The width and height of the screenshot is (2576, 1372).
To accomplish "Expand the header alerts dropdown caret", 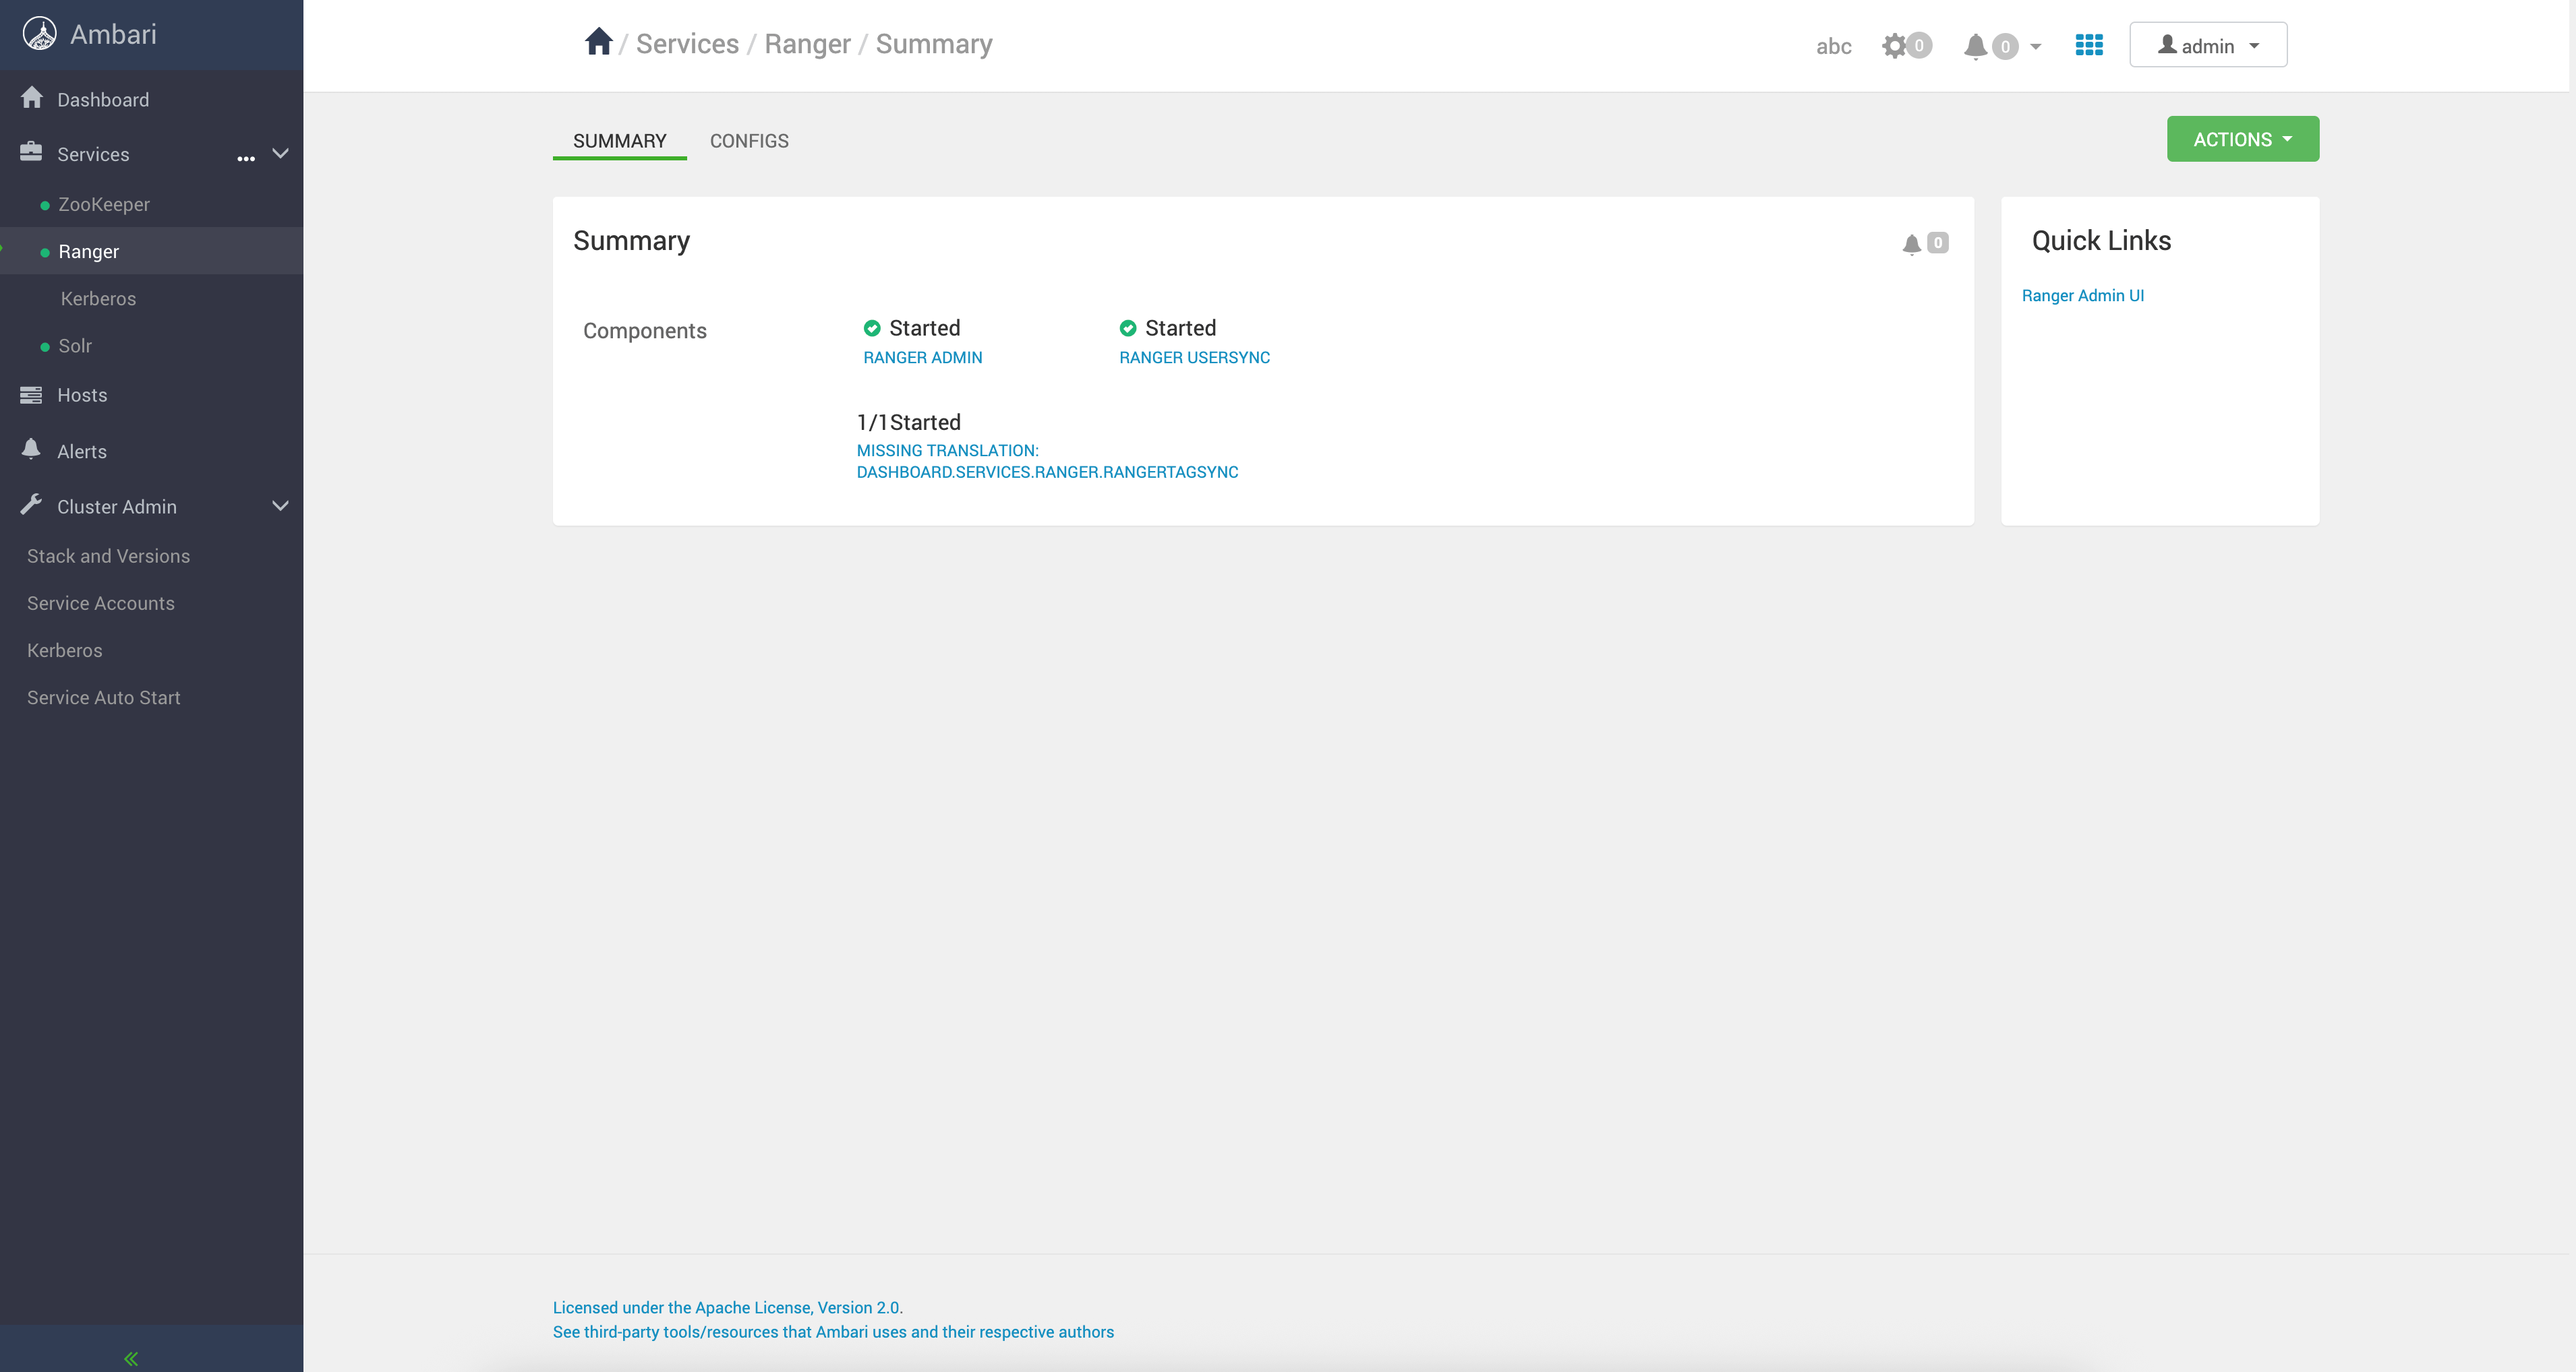I will coord(2036,46).
